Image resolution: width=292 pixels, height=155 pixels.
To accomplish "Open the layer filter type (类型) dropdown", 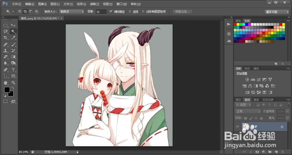I will point(243,105).
